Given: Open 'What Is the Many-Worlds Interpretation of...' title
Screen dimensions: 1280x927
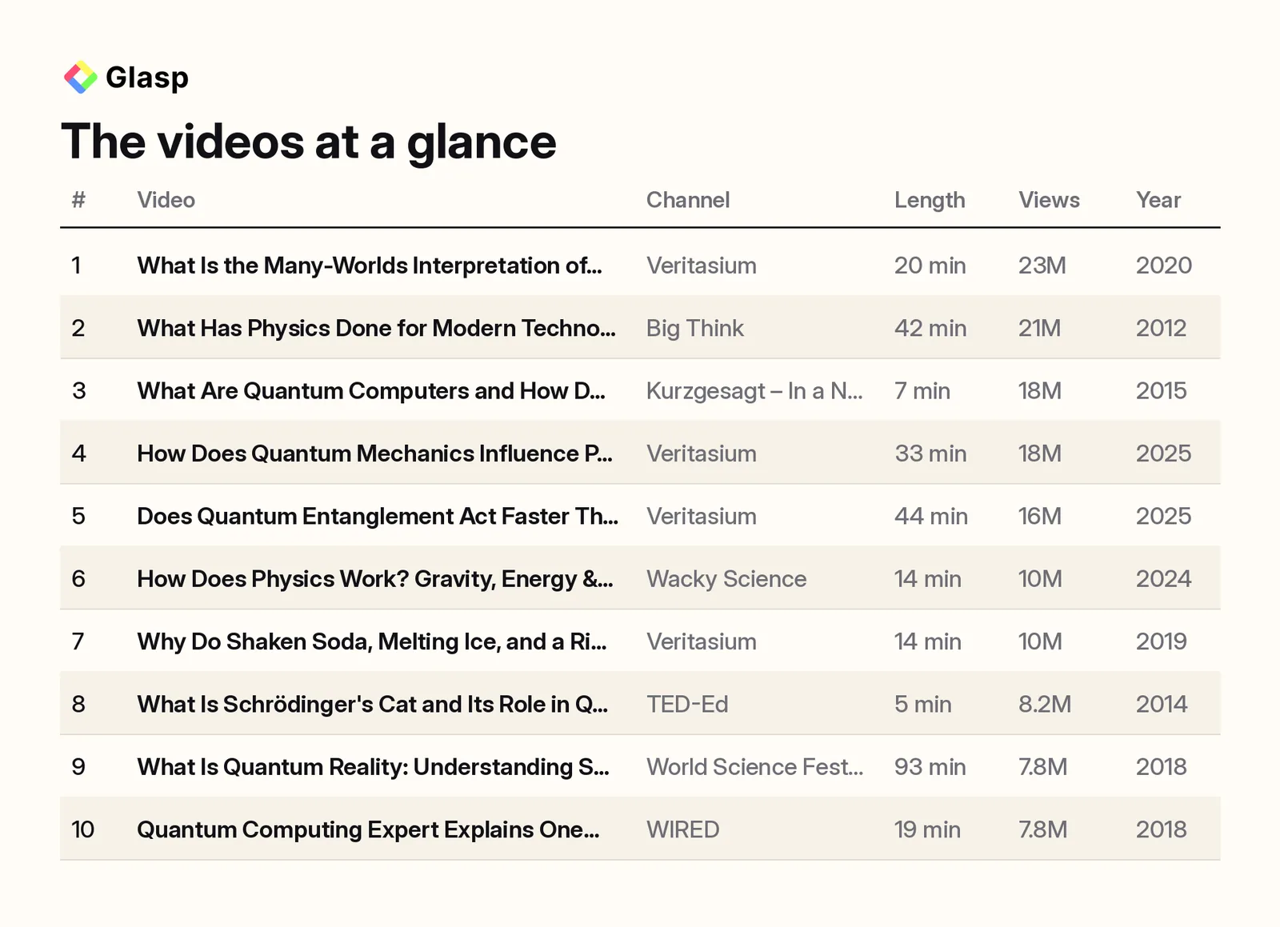Looking at the screenshot, I should [370, 266].
